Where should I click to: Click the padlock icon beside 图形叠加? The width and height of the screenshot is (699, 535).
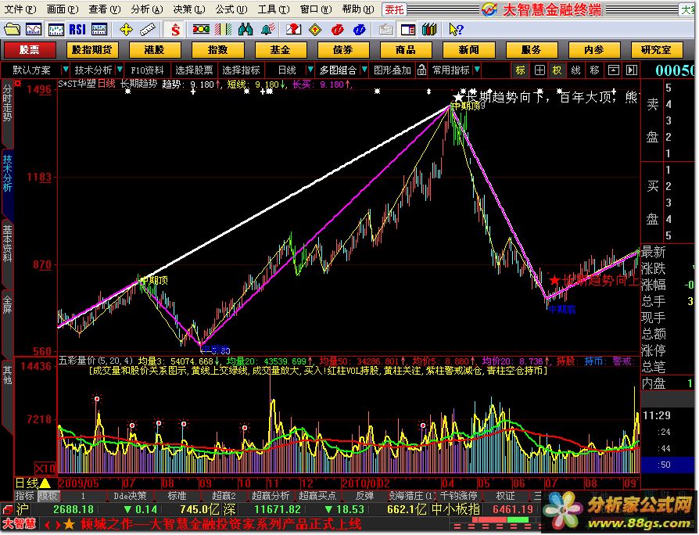(x=421, y=70)
